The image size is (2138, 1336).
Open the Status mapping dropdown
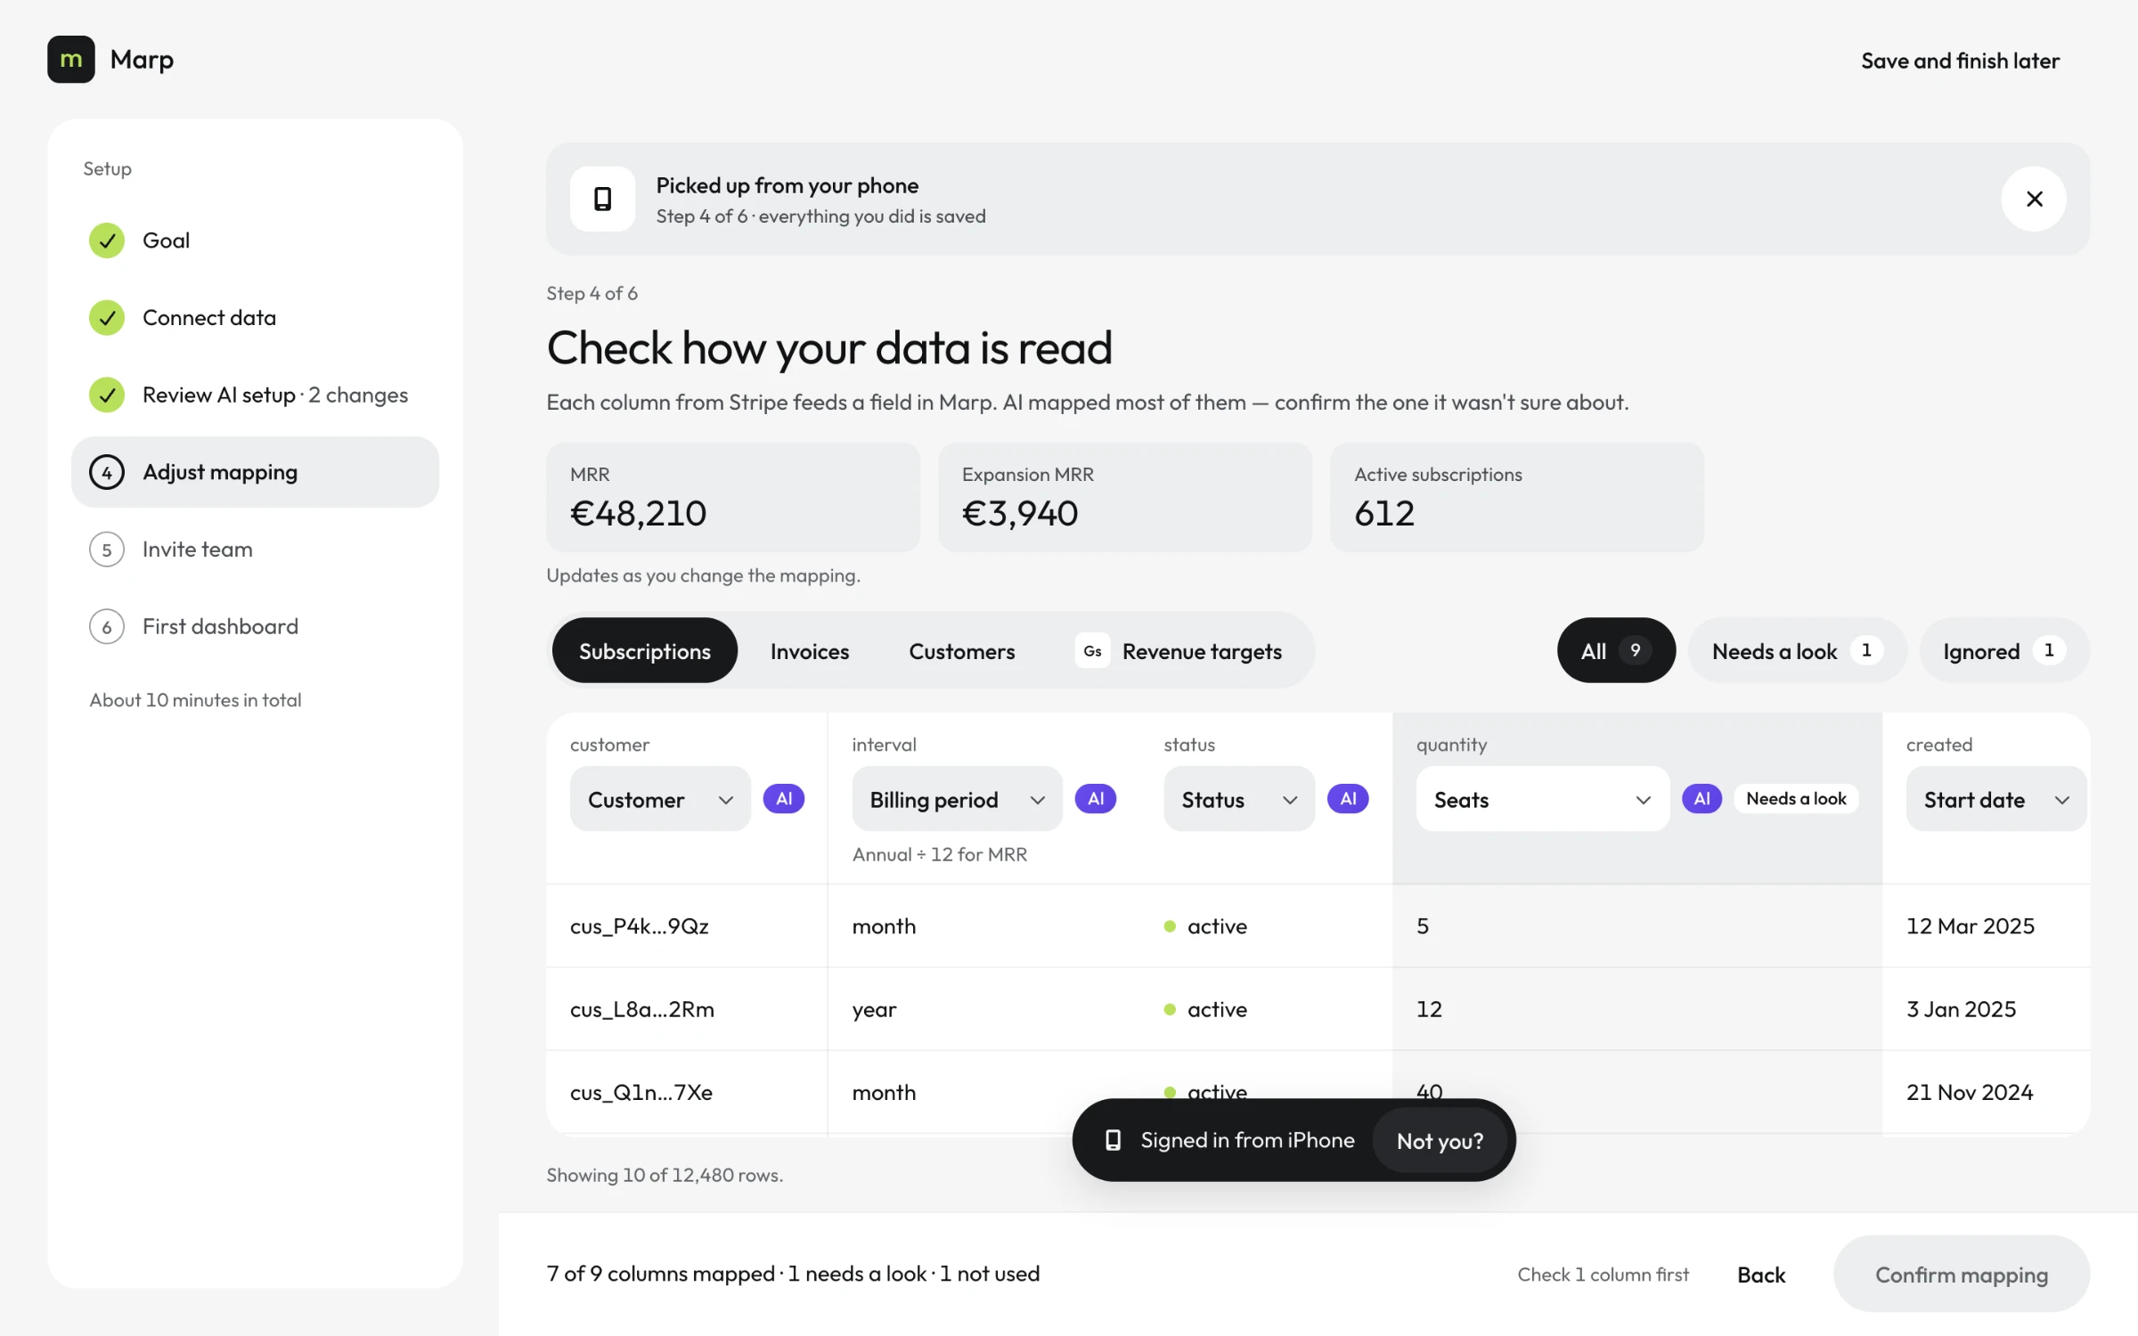pos(1239,799)
